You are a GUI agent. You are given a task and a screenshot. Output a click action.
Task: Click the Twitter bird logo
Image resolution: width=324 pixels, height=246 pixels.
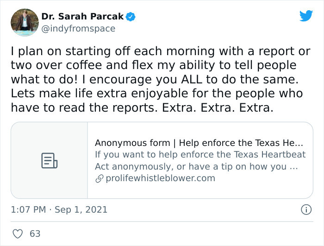(306, 16)
